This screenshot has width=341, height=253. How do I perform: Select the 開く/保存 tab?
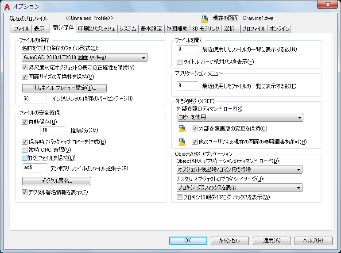coord(63,28)
